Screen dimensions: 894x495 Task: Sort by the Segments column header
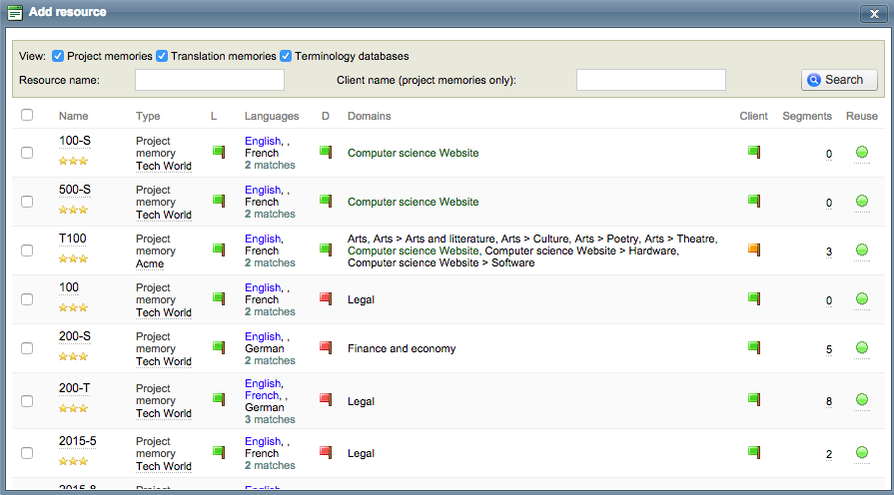click(806, 116)
